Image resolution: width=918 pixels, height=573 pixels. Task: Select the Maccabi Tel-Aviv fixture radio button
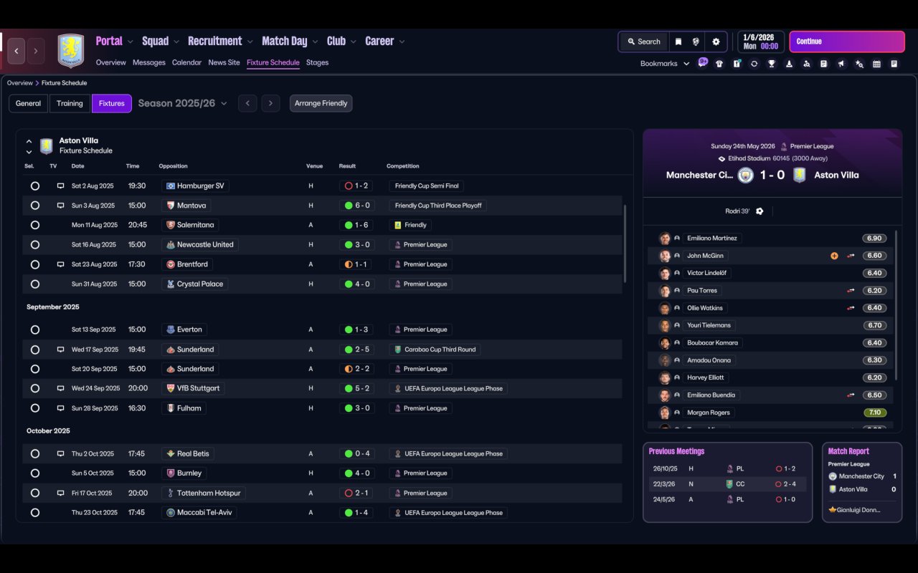(x=34, y=513)
